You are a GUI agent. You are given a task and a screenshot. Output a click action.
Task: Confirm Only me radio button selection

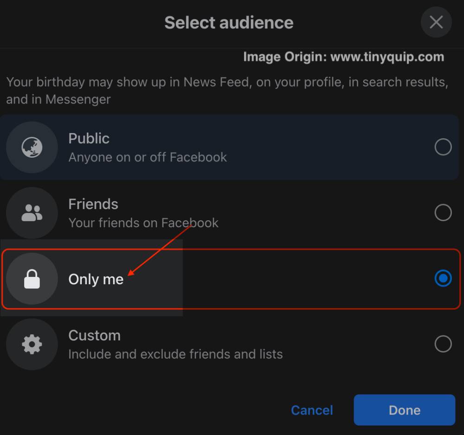[443, 278]
